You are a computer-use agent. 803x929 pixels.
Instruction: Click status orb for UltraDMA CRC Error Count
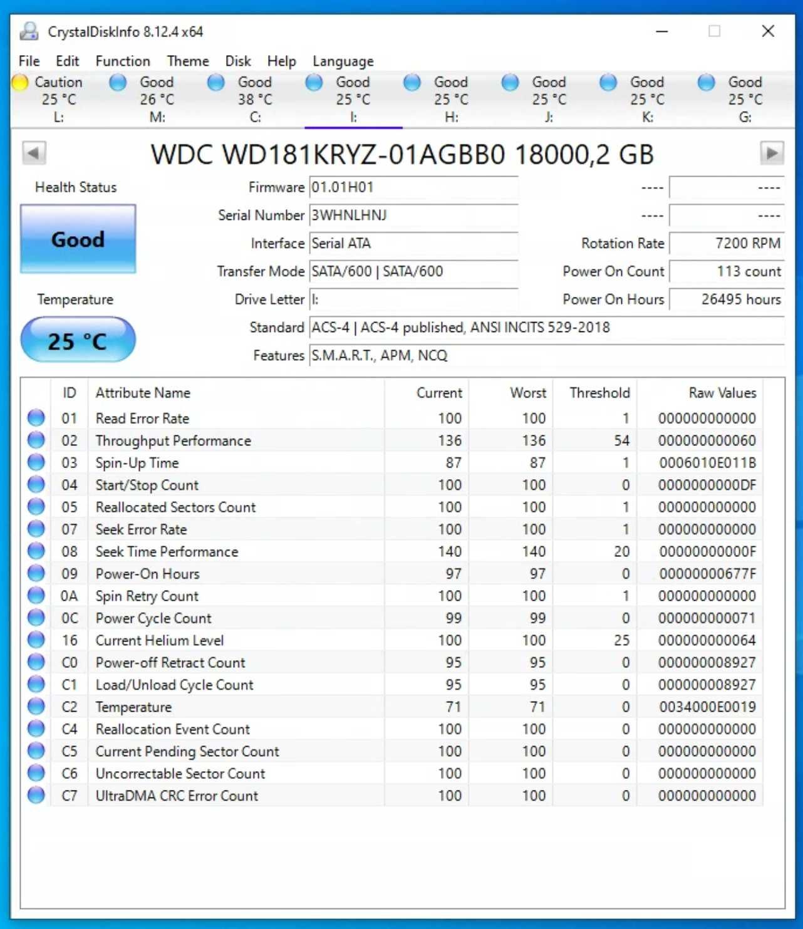tap(36, 796)
